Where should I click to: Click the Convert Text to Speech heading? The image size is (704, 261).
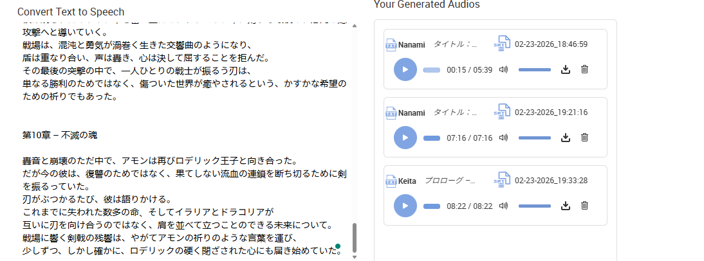point(71,12)
